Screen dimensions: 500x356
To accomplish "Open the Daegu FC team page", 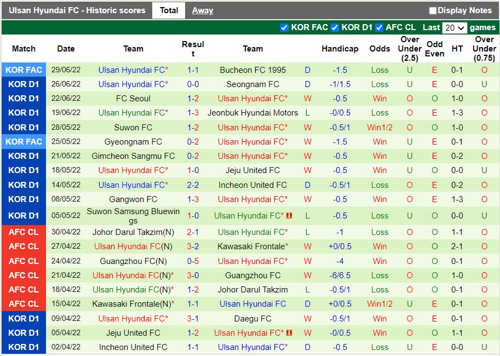I will click(253, 318).
